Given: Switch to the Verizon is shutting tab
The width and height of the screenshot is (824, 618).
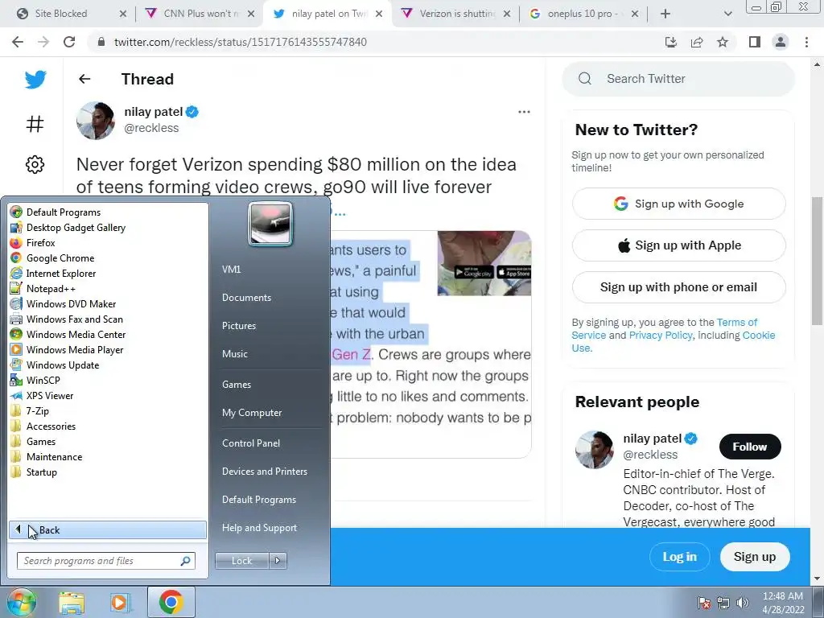Looking at the screenshot, I should click(x=455, y=14).
